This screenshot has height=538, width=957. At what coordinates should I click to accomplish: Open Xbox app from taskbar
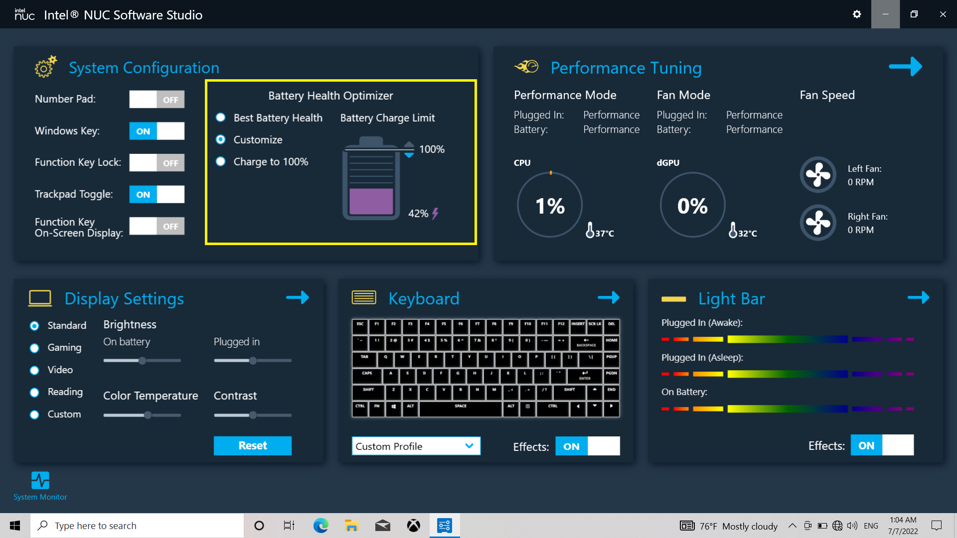coord(413,526)
